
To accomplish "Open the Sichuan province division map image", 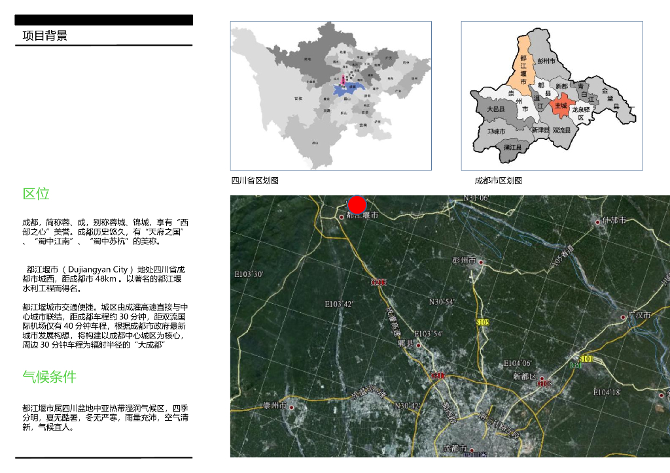I will pyautogui.click(x=330, y=95).
